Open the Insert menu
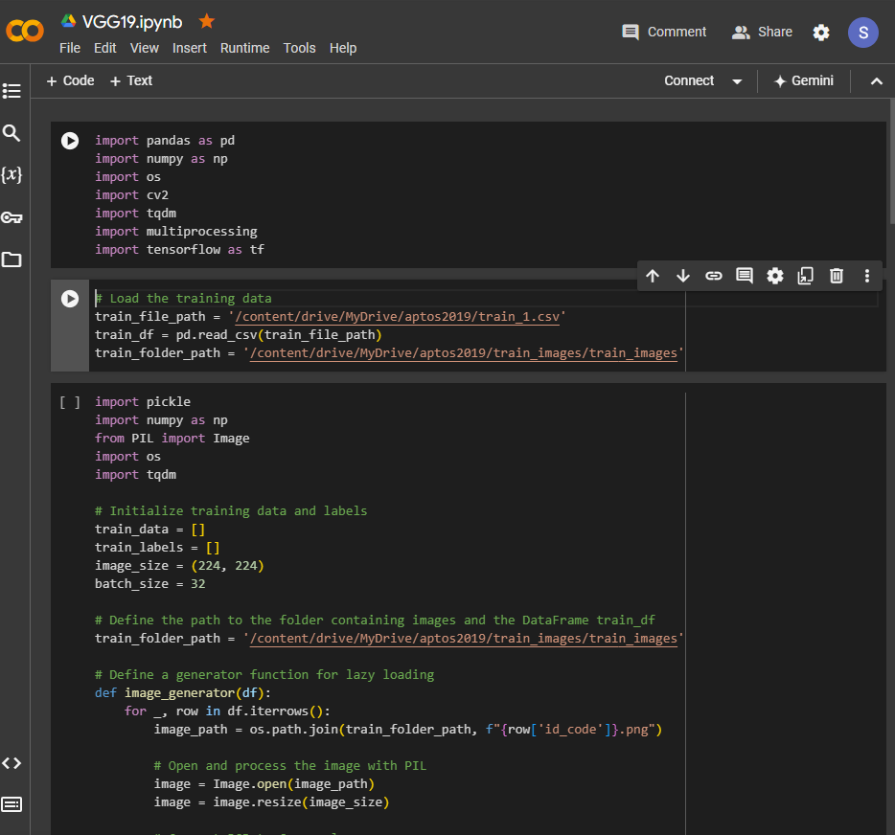Image resolution: width=895 pixels, height=835 pixels. (x=190, y=48)
